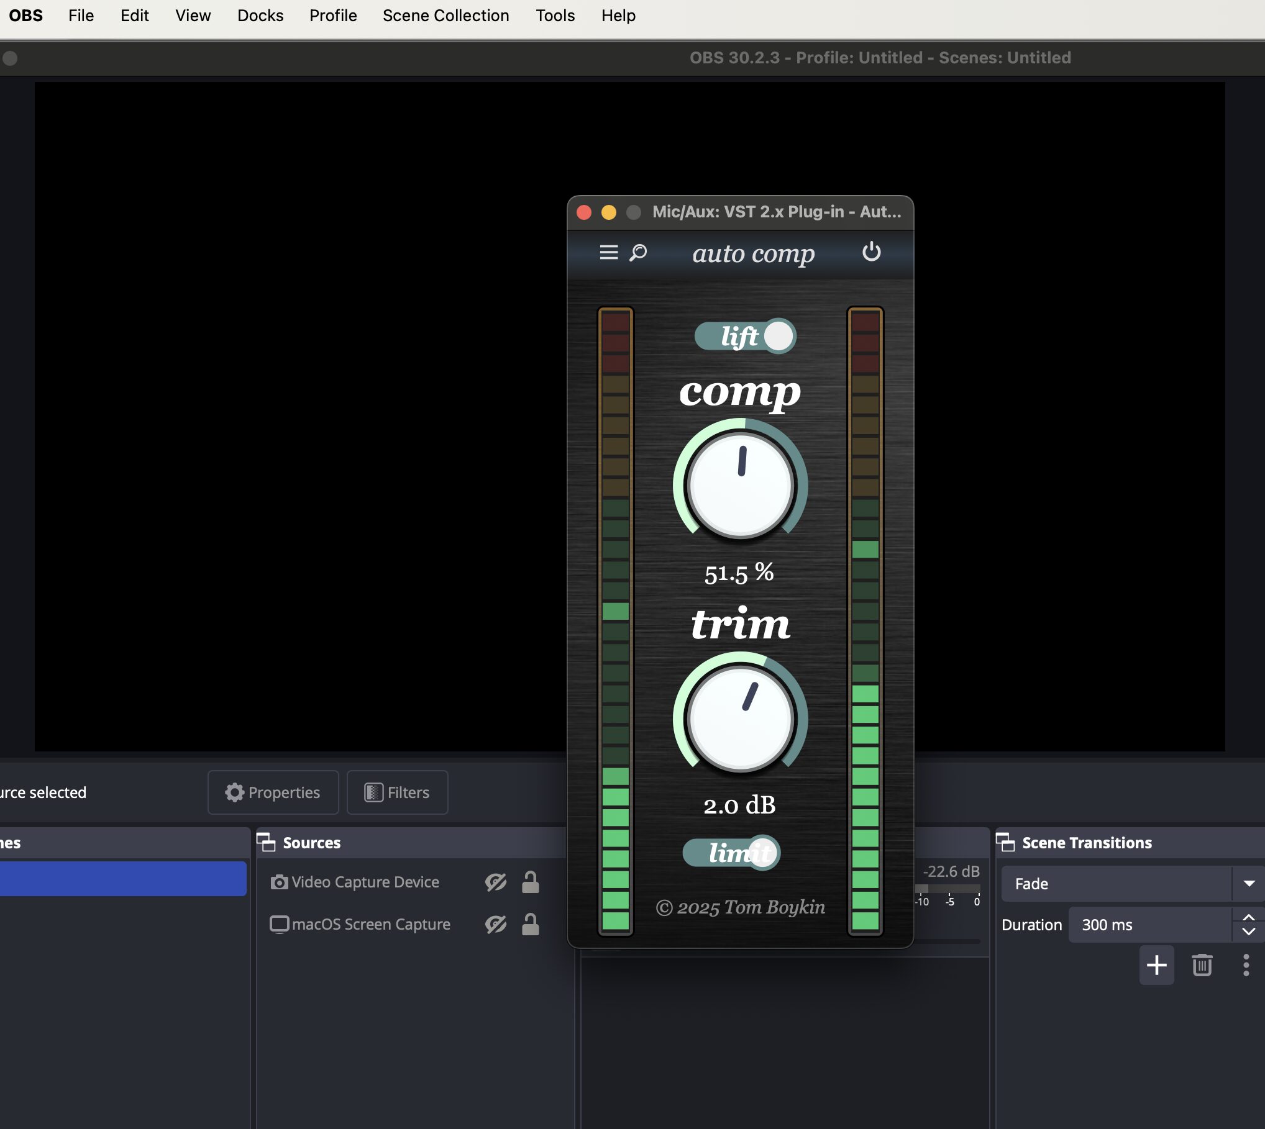Toggle the auto comp power bypass button

871,252
